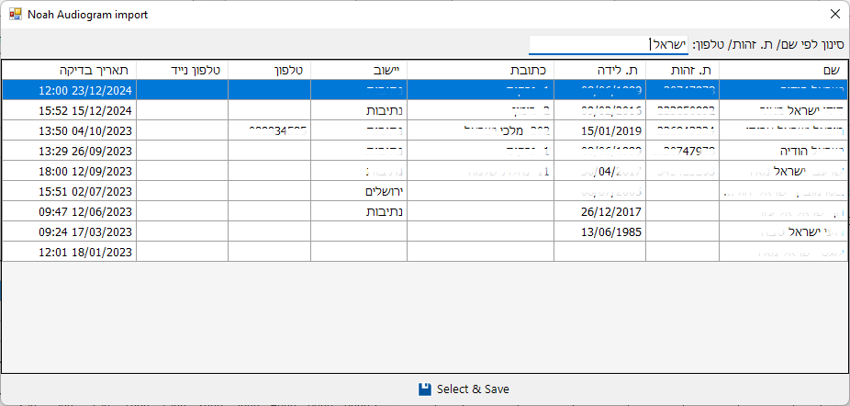Select the last row tested 12:01 18/01/2023

point(70,252)
